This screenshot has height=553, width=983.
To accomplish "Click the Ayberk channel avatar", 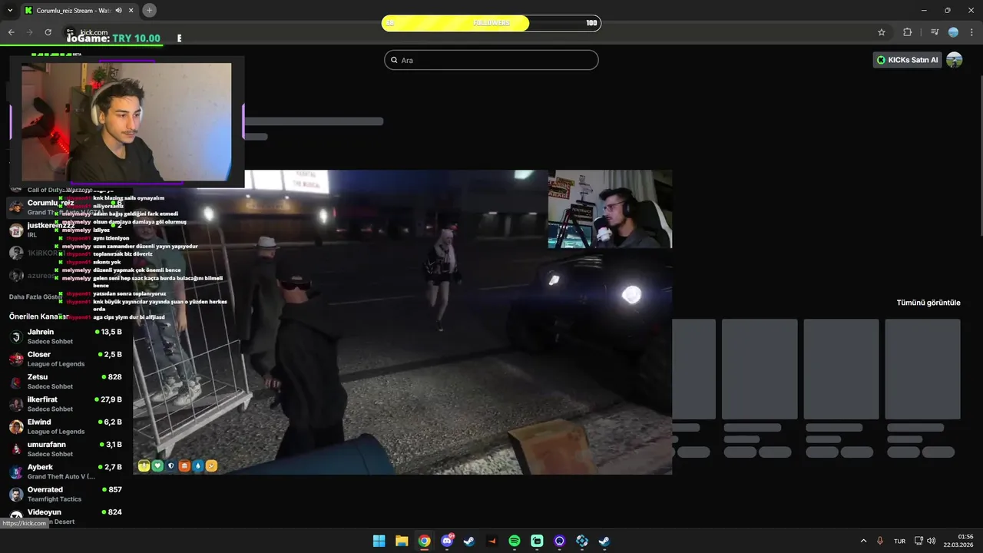I will point(16,472).
